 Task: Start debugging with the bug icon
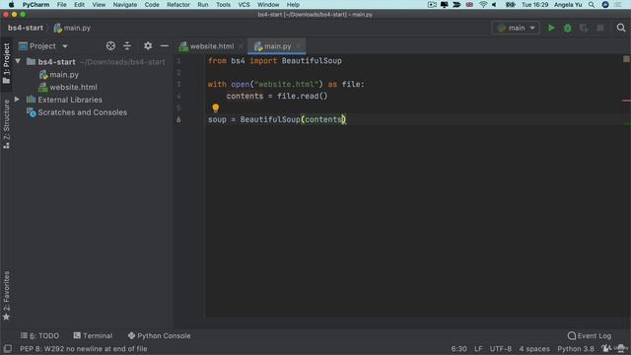pyautogui.click(x=568, y=28)
